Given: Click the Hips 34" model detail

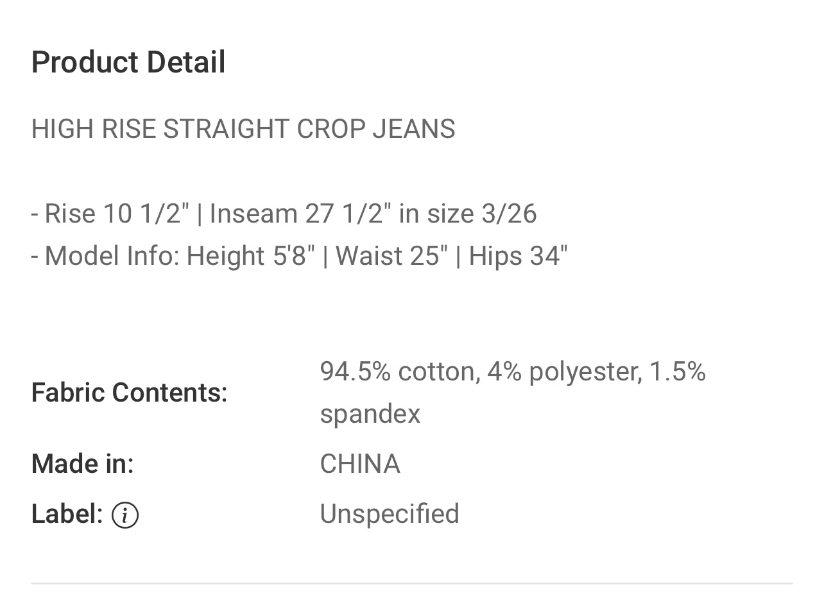Looking at the screenshot, I should click(518, 256).
